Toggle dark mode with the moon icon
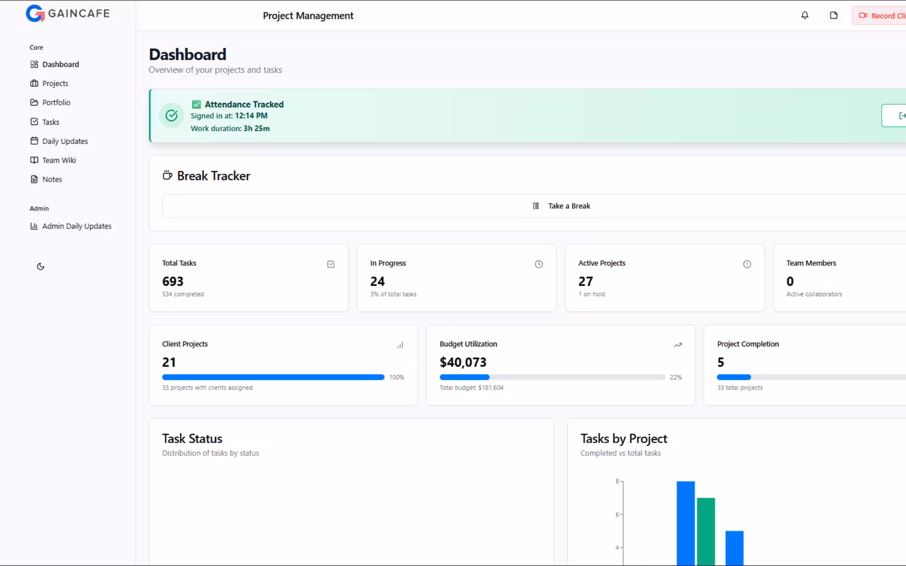 41,266
